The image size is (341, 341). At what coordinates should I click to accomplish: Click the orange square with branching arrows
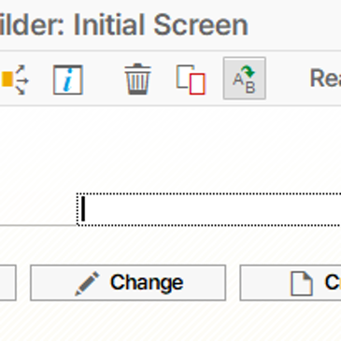point(14,79)
